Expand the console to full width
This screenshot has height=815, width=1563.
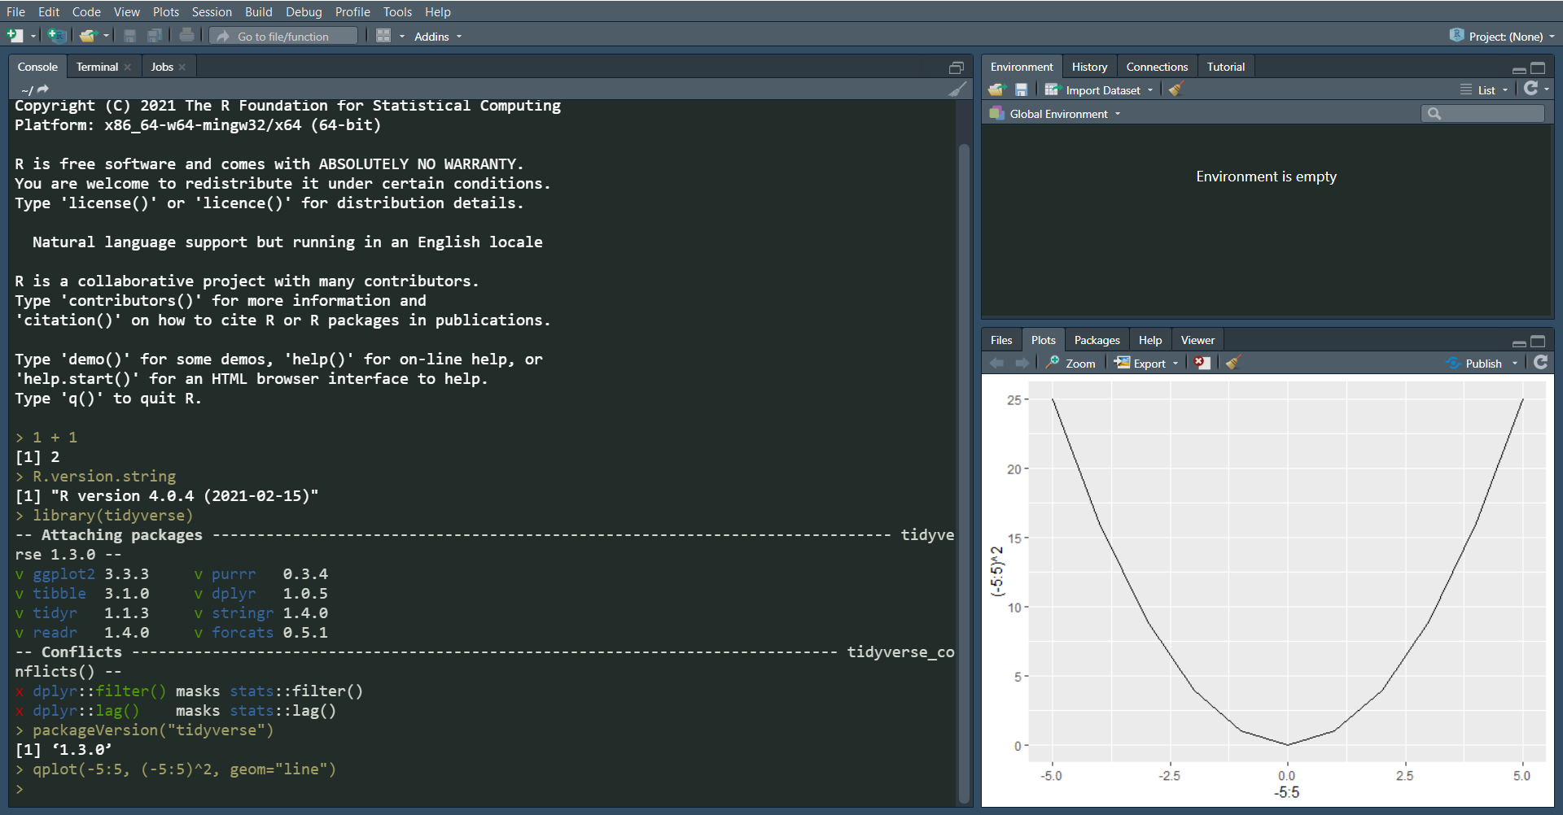pos(957,68)
